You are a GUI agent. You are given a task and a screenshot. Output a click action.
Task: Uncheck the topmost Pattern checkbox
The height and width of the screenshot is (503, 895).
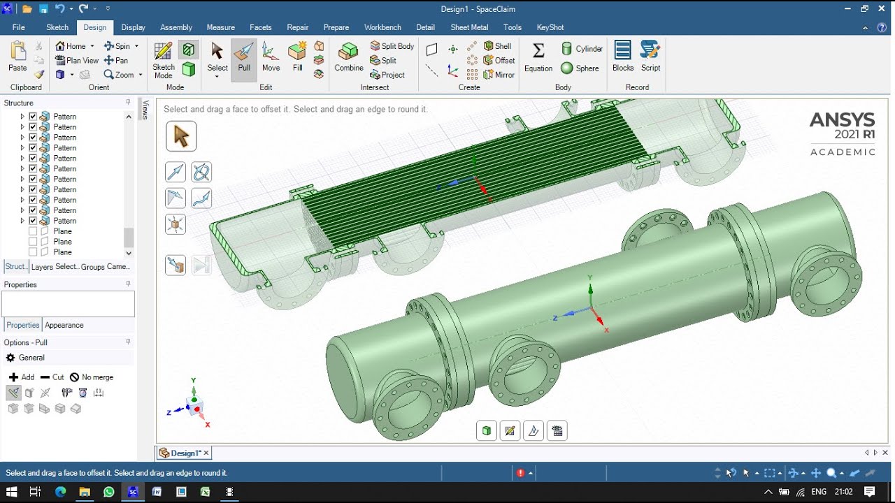coord(33,117)
